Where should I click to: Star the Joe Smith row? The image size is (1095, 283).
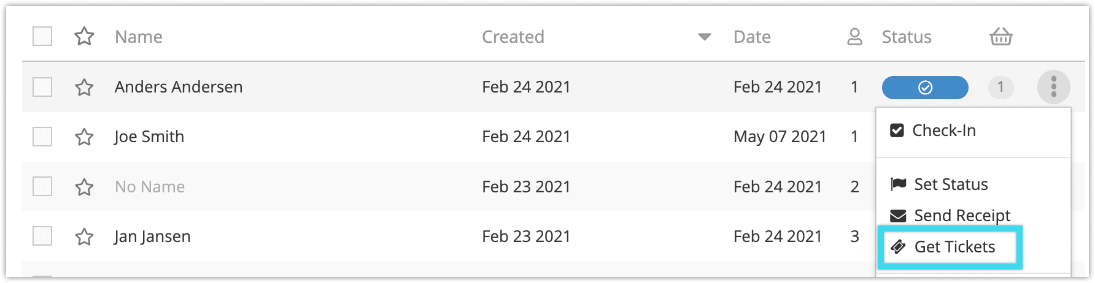click(84, 137)
